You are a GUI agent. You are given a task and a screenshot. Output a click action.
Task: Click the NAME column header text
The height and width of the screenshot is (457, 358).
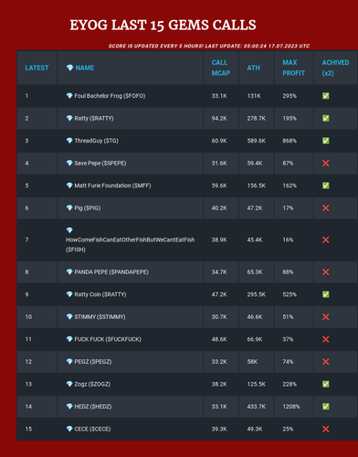(x=85, y=68)
